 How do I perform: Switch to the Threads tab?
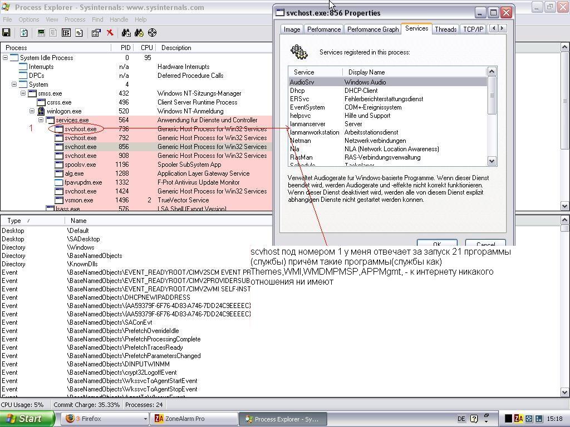446,29
